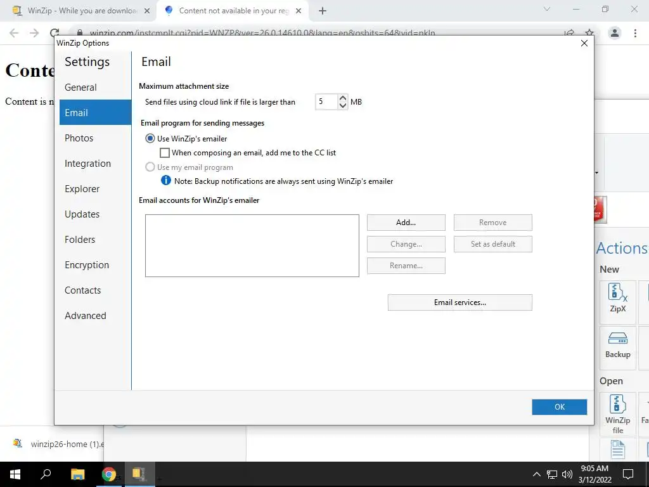Image resolution: width=649 pixels, height=487 pixels.
Task: Open the Folders settings section
Action: pyautogui.click(x=95, y=239)
